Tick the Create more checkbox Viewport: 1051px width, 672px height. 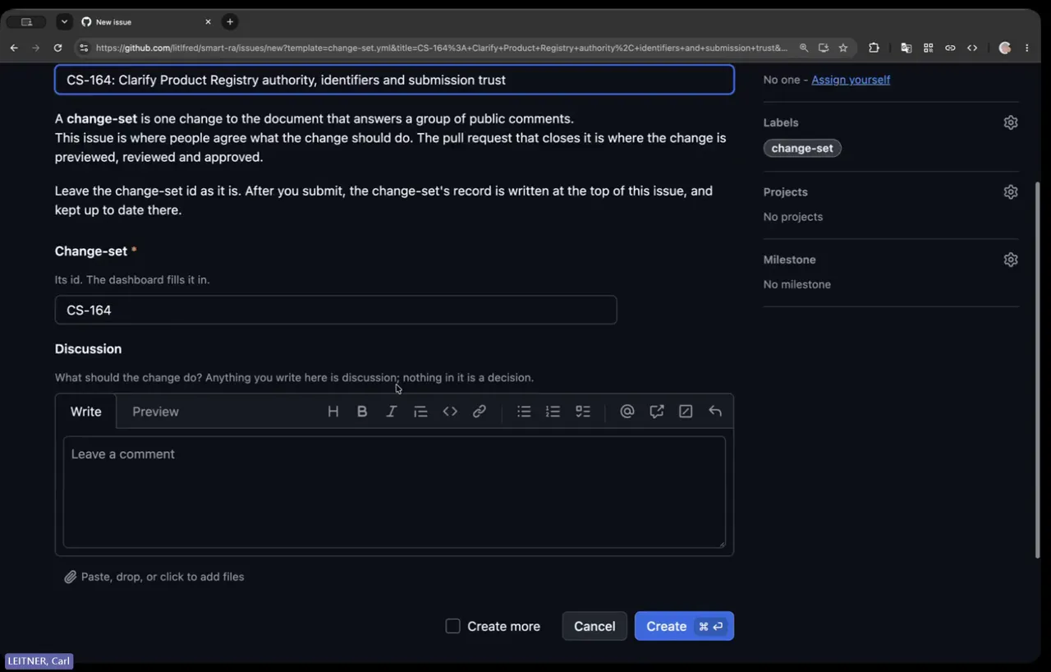point(452,626)
